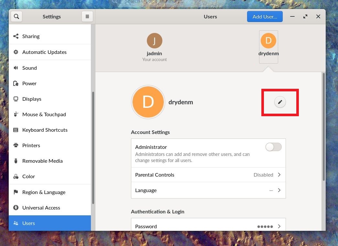Click the Automatic Updates gear icon
Image resolution: width=338 pixels, height=246 pixels.
click(x=16, y=52)
